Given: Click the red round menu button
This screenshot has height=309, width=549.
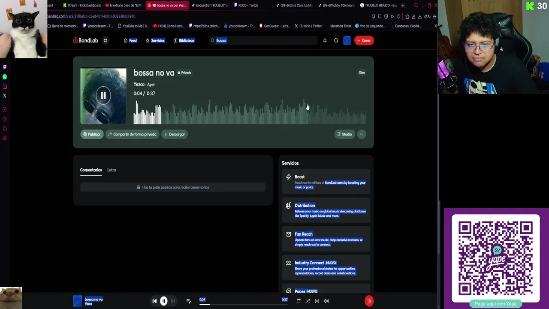Looking at the screenshot, I should 369,301.
